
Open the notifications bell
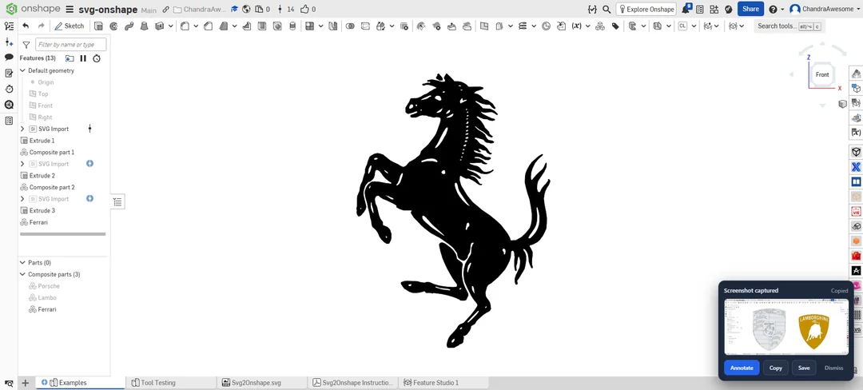(x=686, y=10)
